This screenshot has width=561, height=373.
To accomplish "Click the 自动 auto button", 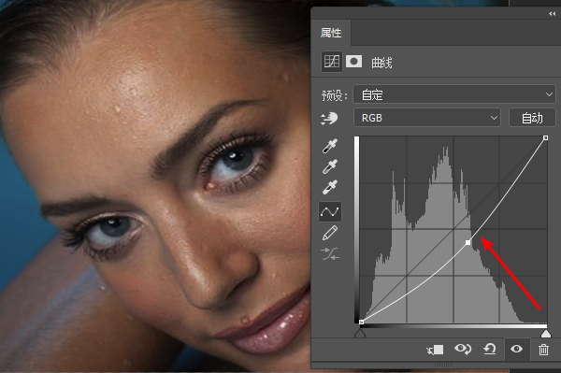I will click(x=532, y=118).
